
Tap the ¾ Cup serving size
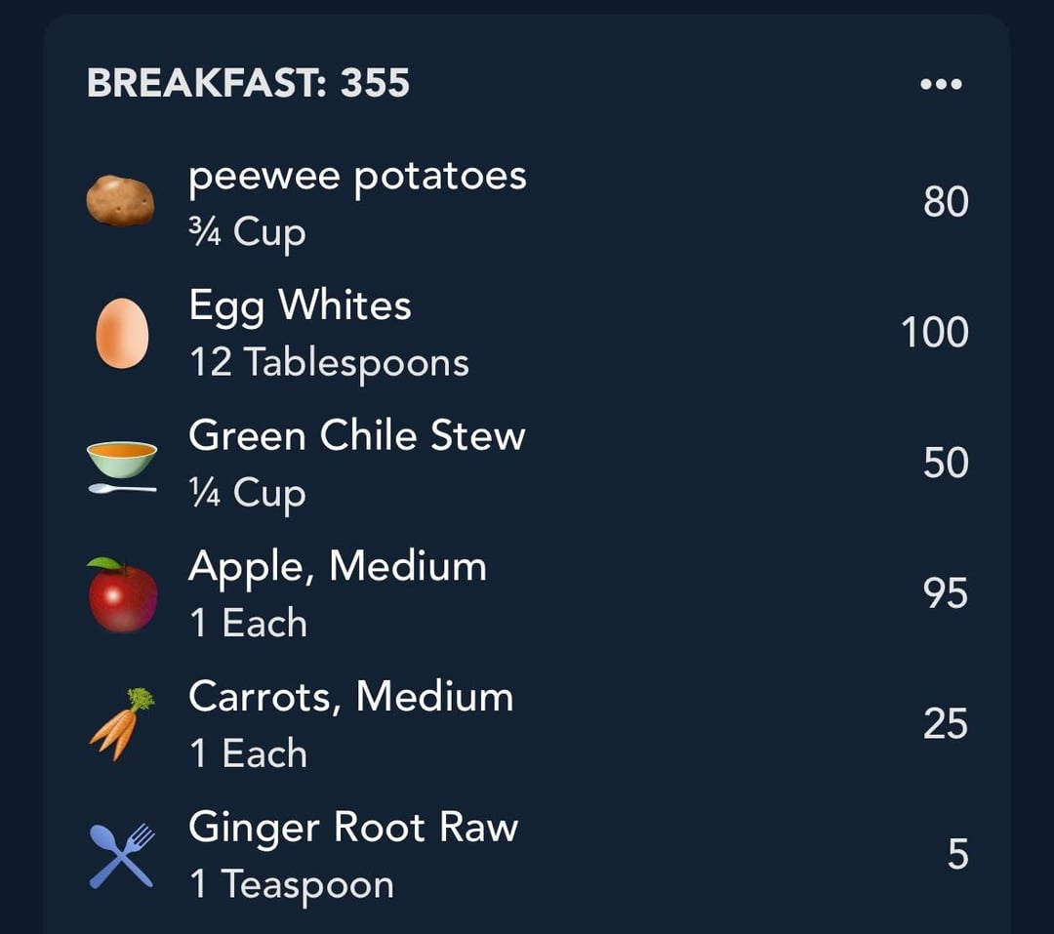pyautogui.click(x=247, y=232)
